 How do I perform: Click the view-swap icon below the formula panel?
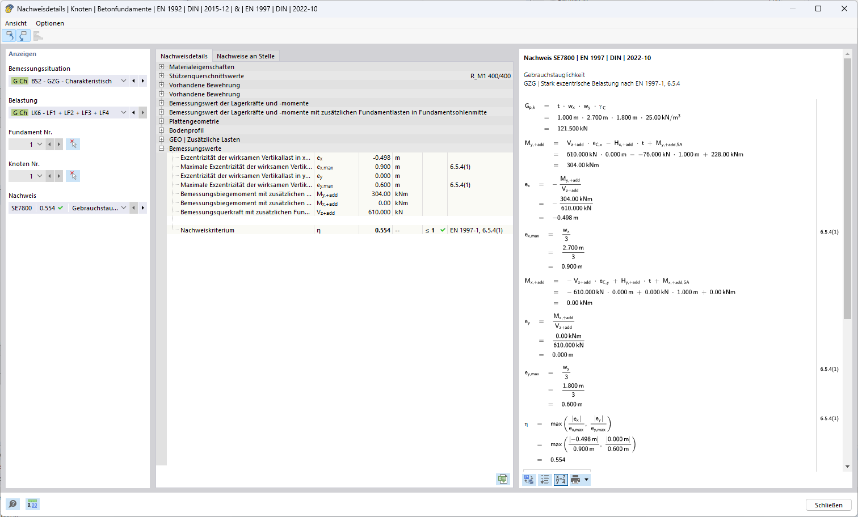point(529,480)
